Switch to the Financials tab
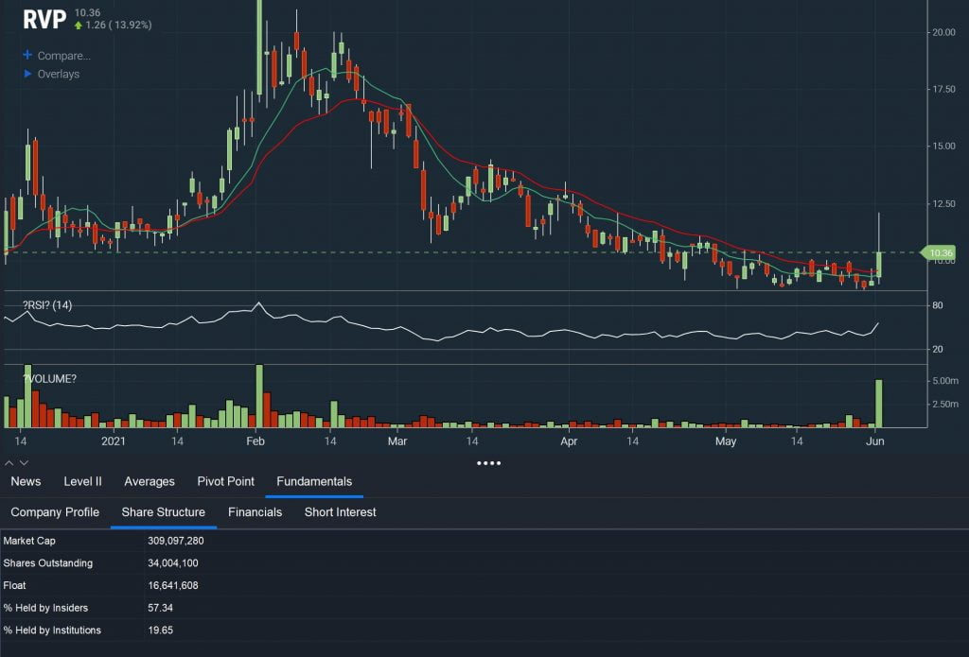This screenshot has width=969, height=657. pos(255,512)
